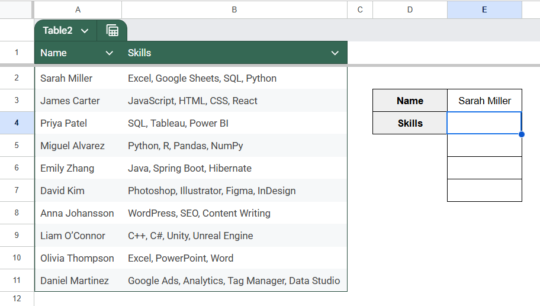Select row 5 header
This screenshot has height=306, width=540.
(x=17, y=145)
